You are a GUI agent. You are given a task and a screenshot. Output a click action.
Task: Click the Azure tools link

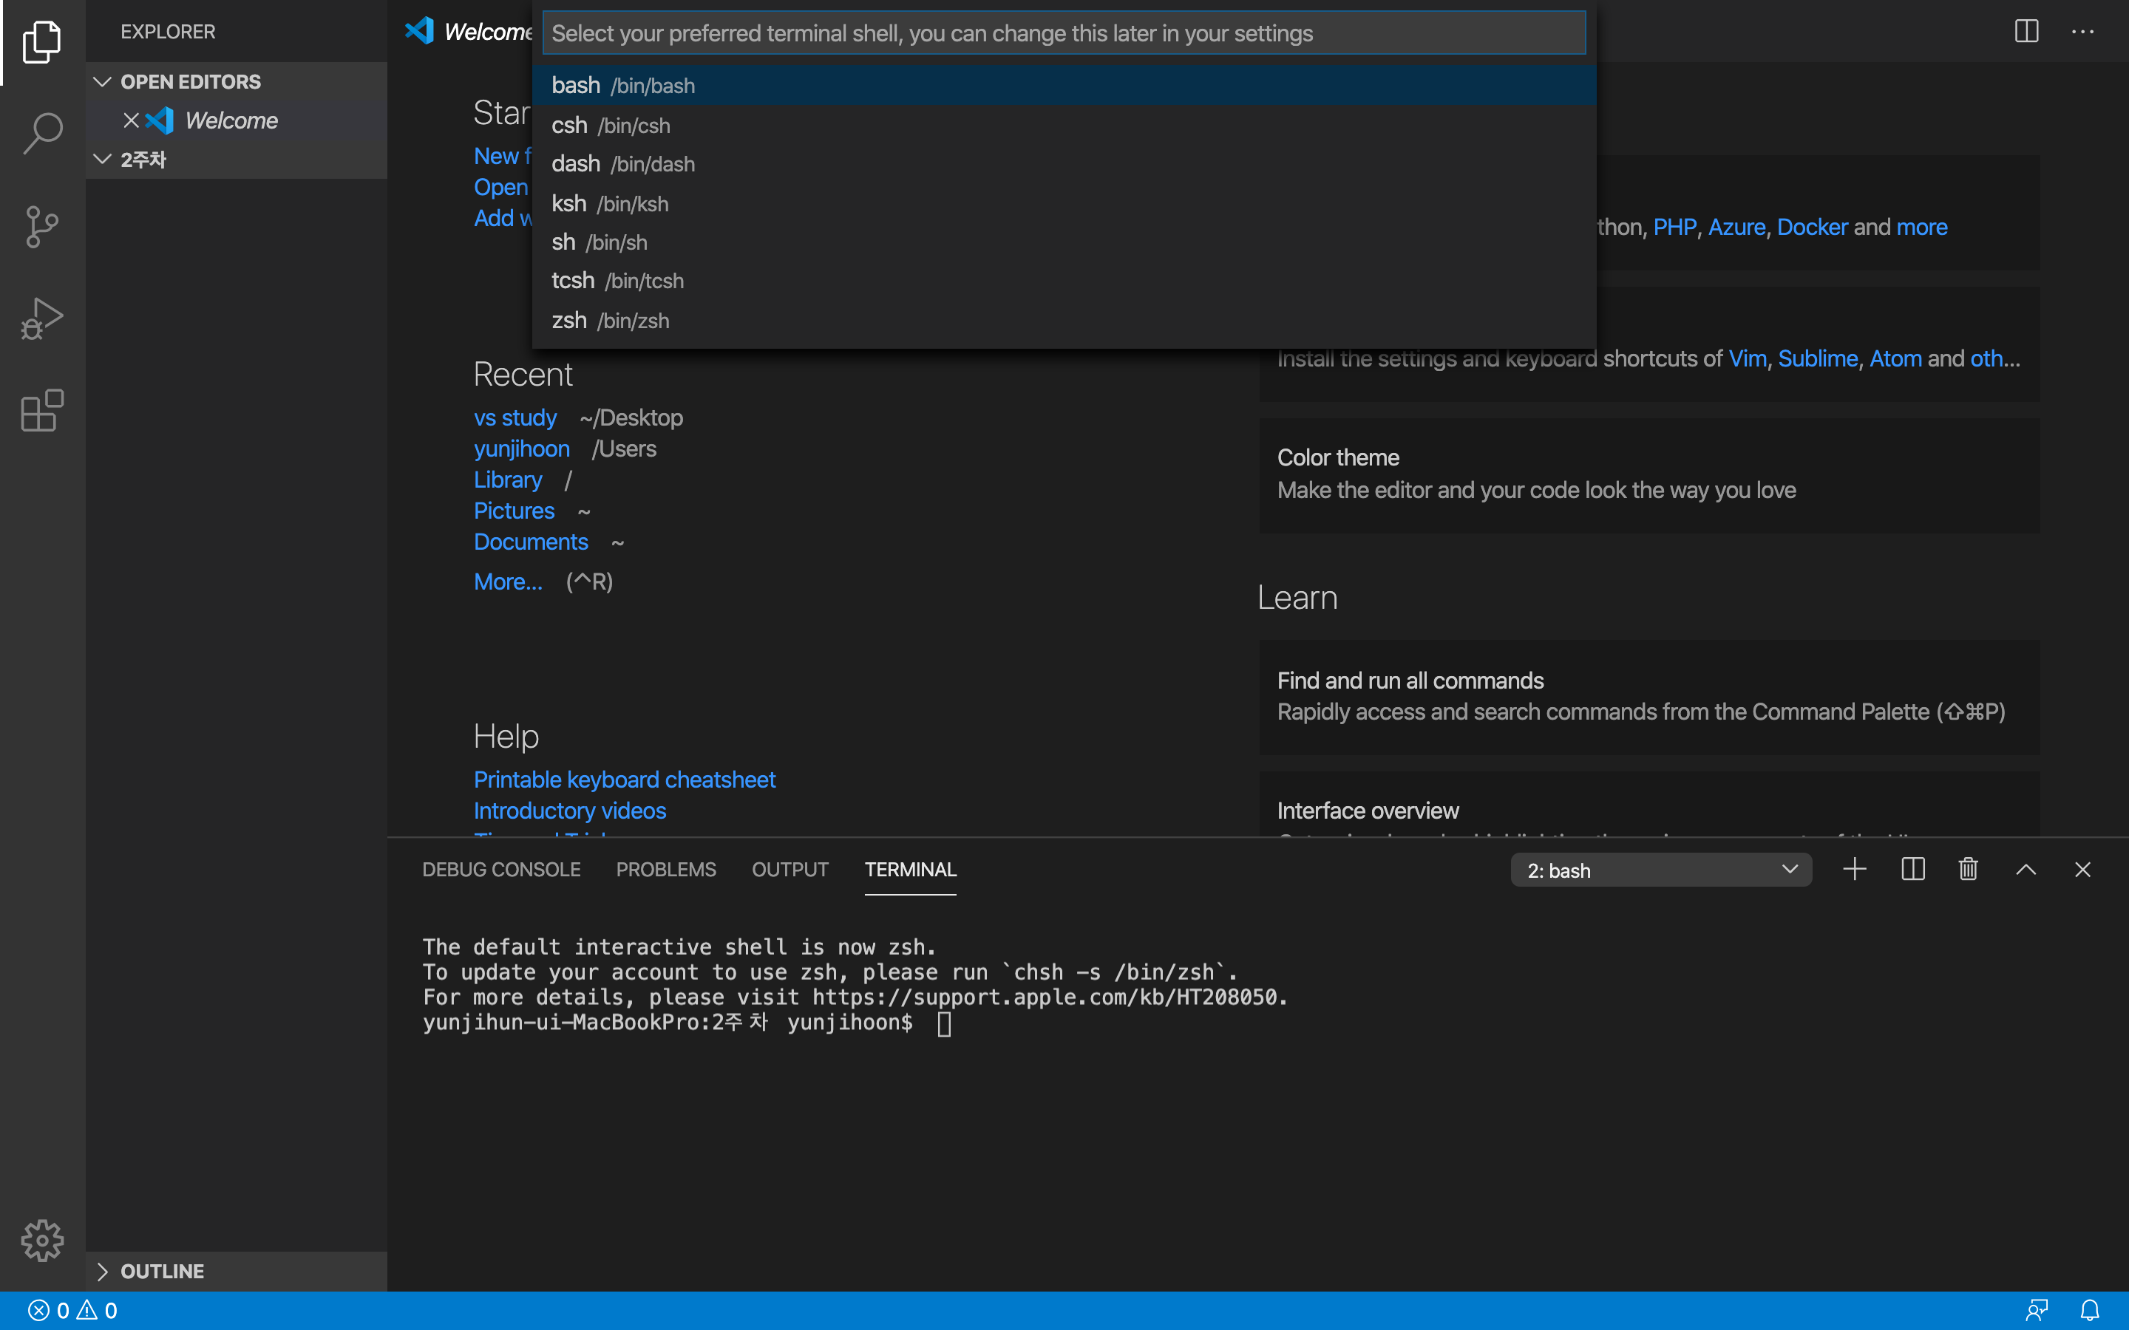click(x=1736, y=227)
